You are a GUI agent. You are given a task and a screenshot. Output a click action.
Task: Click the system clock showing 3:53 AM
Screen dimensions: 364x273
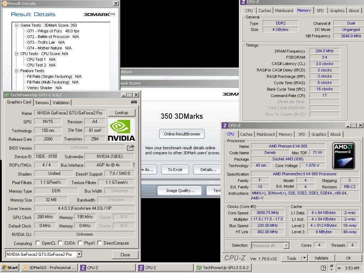click(352, 268)
